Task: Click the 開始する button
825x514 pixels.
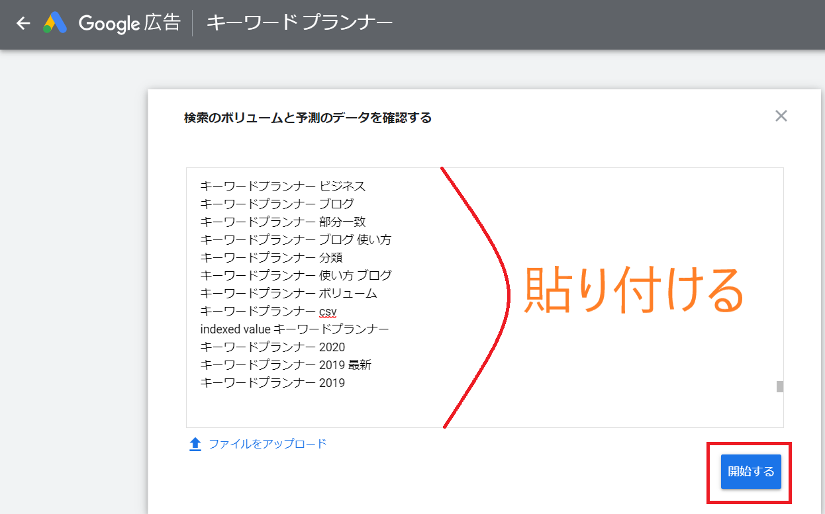Action: 751,472
